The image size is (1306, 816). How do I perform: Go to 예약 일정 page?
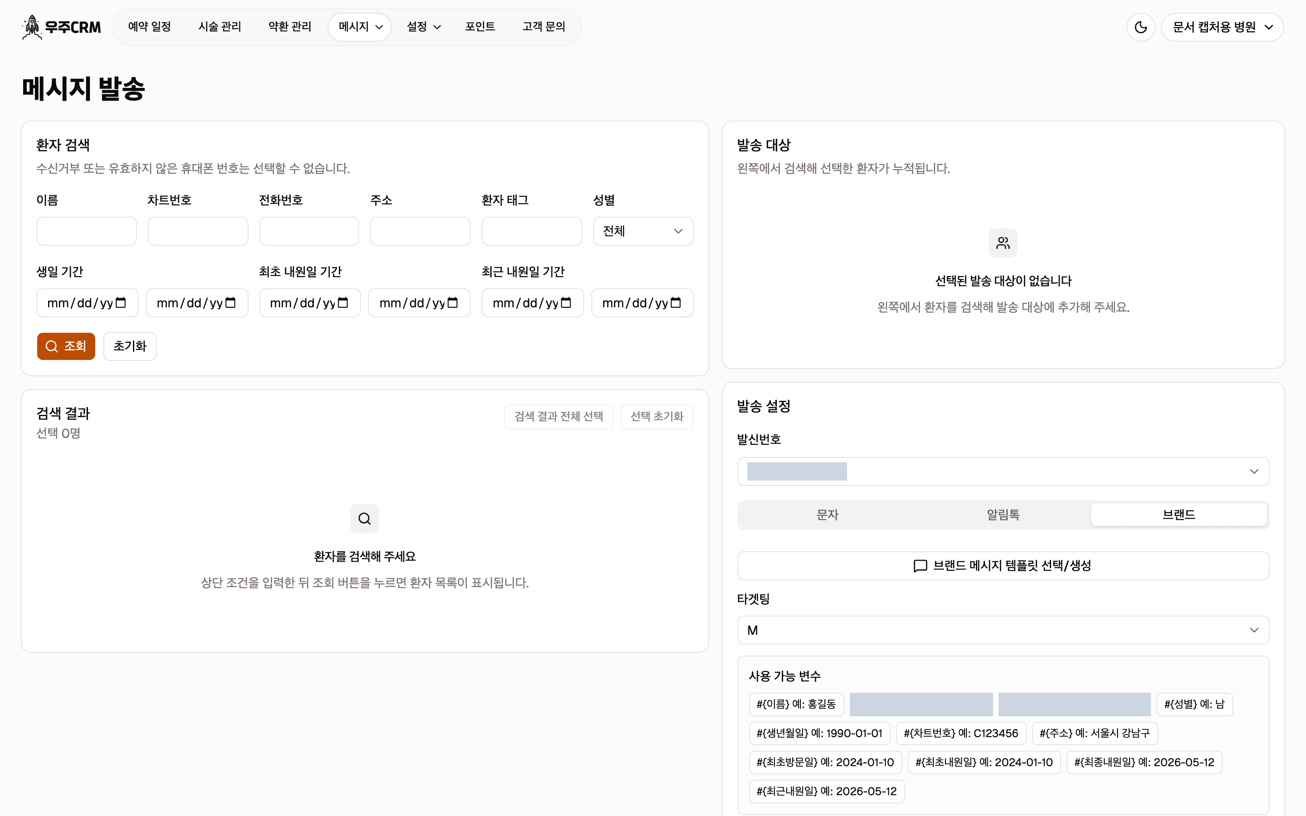150,27
